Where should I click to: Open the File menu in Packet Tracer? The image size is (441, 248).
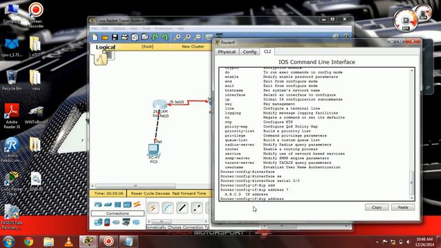click(94, 28)
